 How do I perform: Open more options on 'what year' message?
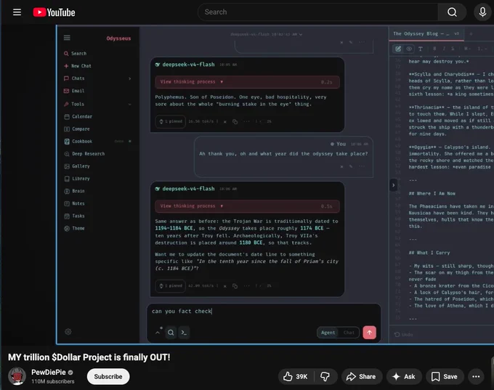[362, 166]
